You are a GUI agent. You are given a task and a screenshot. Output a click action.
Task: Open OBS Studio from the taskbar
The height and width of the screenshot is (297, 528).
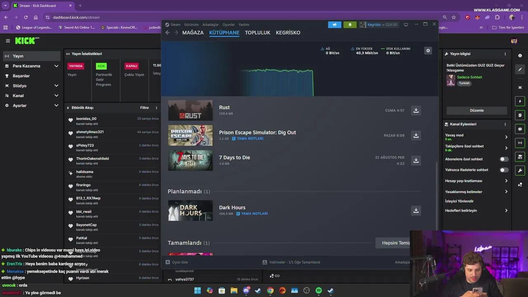pyautogui.click(x=306, y=290)
